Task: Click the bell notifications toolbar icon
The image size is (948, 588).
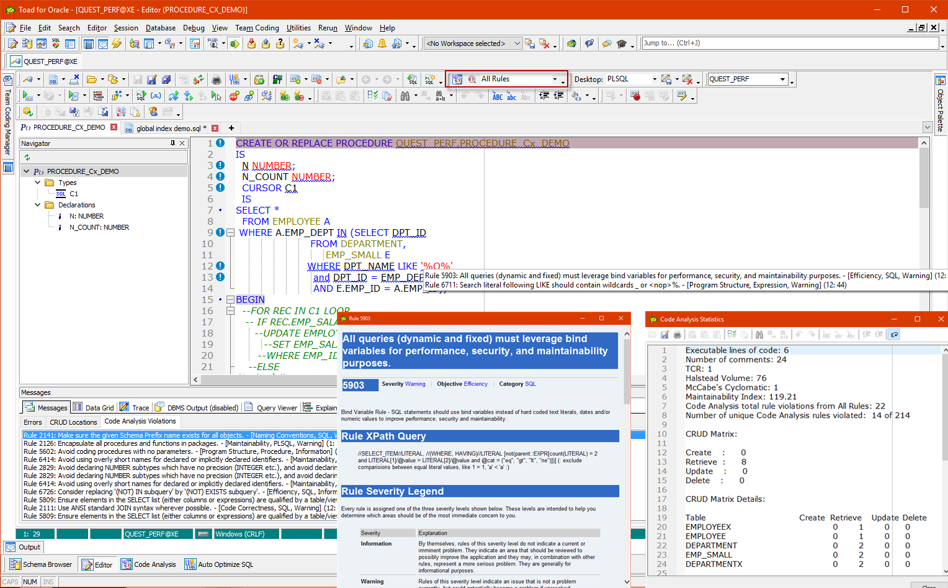Action: coord(382,43)
